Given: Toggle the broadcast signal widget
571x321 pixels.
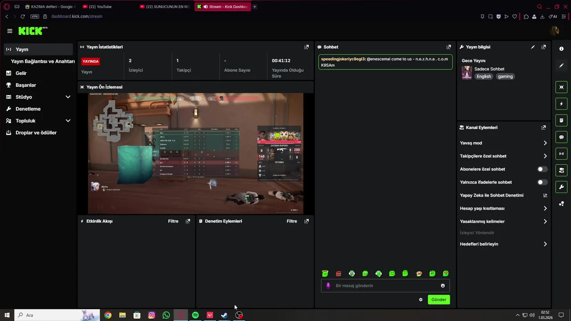Looking at the screenshot, I should [562, 154].
